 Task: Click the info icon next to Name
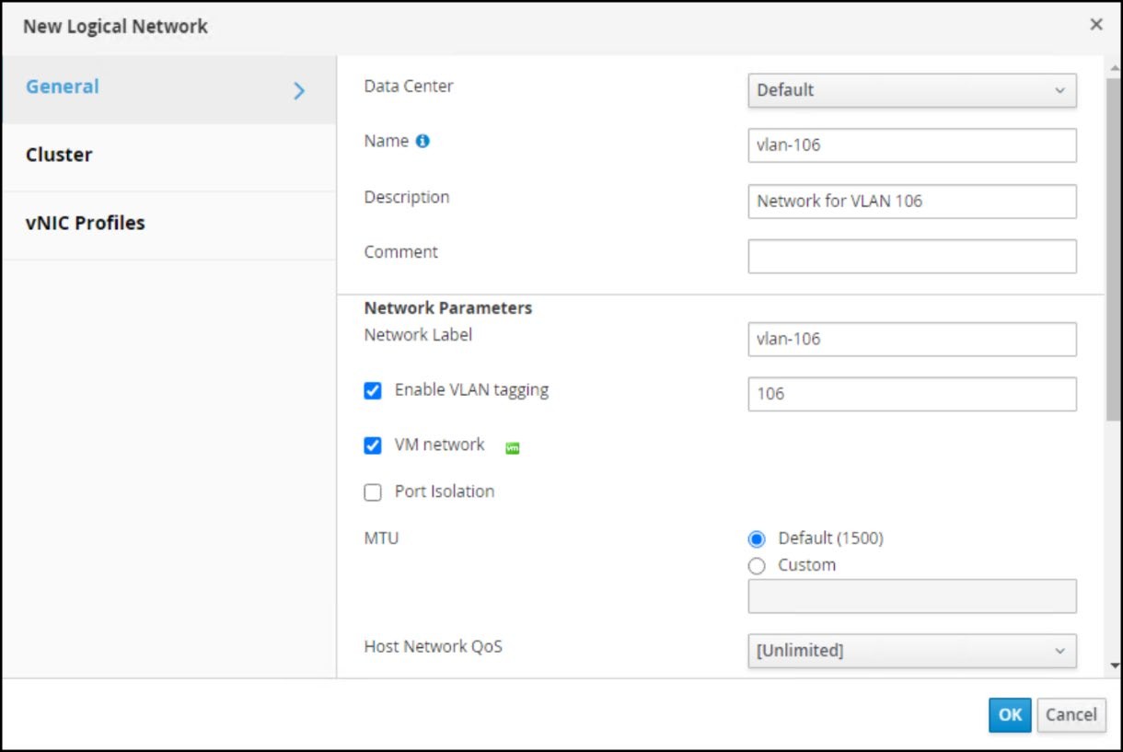click(423, 142)
